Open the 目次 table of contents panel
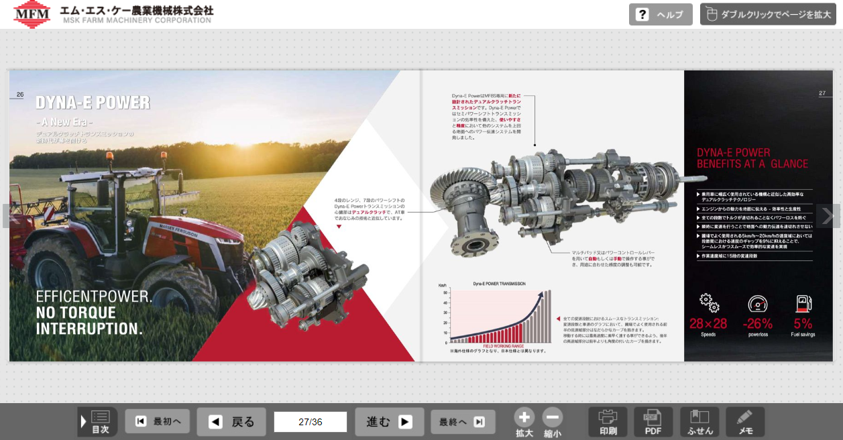The height and width of the screenshot is (440, 843). (x=98, y=422)
